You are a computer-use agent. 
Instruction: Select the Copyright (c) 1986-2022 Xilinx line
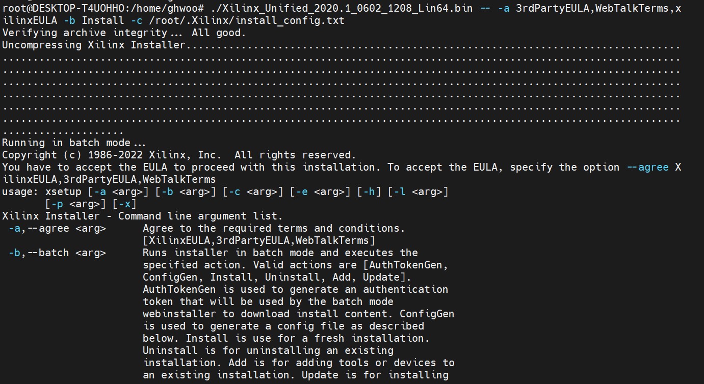click(x=179, y=155)
